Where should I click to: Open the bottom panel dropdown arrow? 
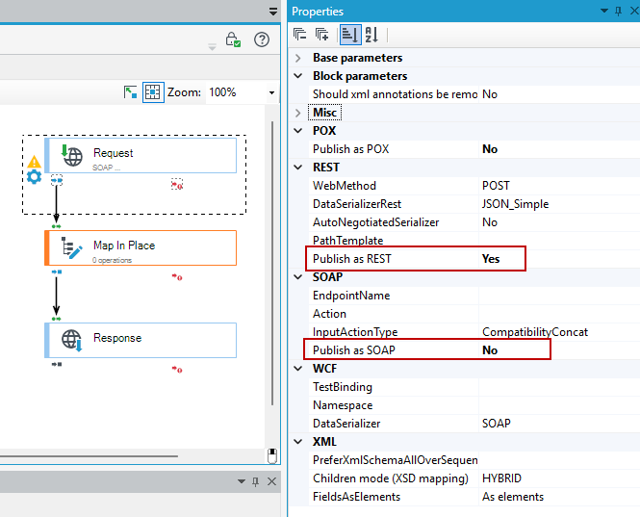click(242, 481)
